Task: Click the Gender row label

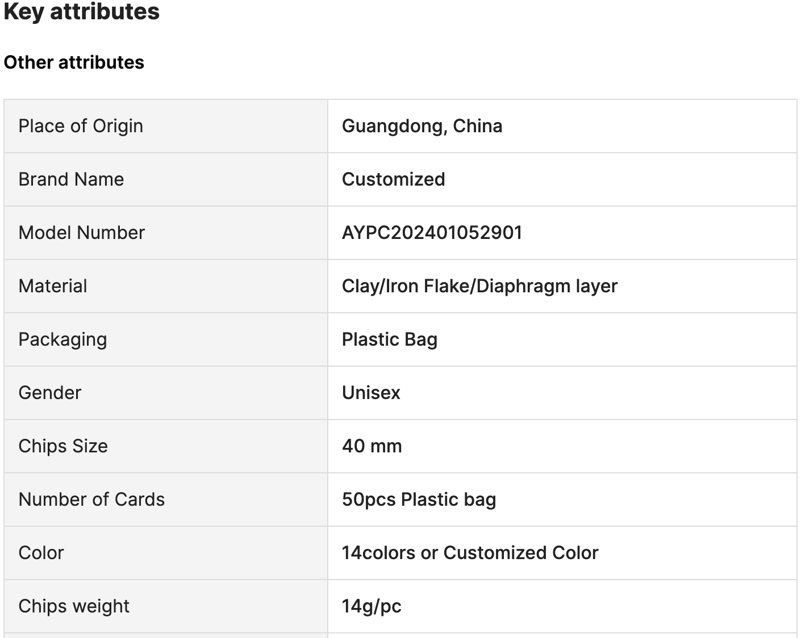Action: click(x=50, y=393)
